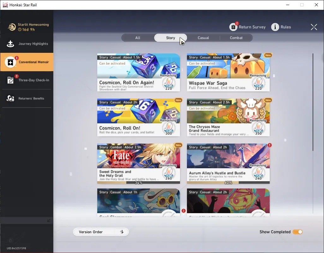Click the Rules text button
This screenshot has height=253, width=324.
pyautogui.click(x=285, y=27)
